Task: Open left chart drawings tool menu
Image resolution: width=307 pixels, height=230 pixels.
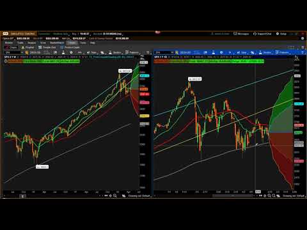Action: coord(102,52)
